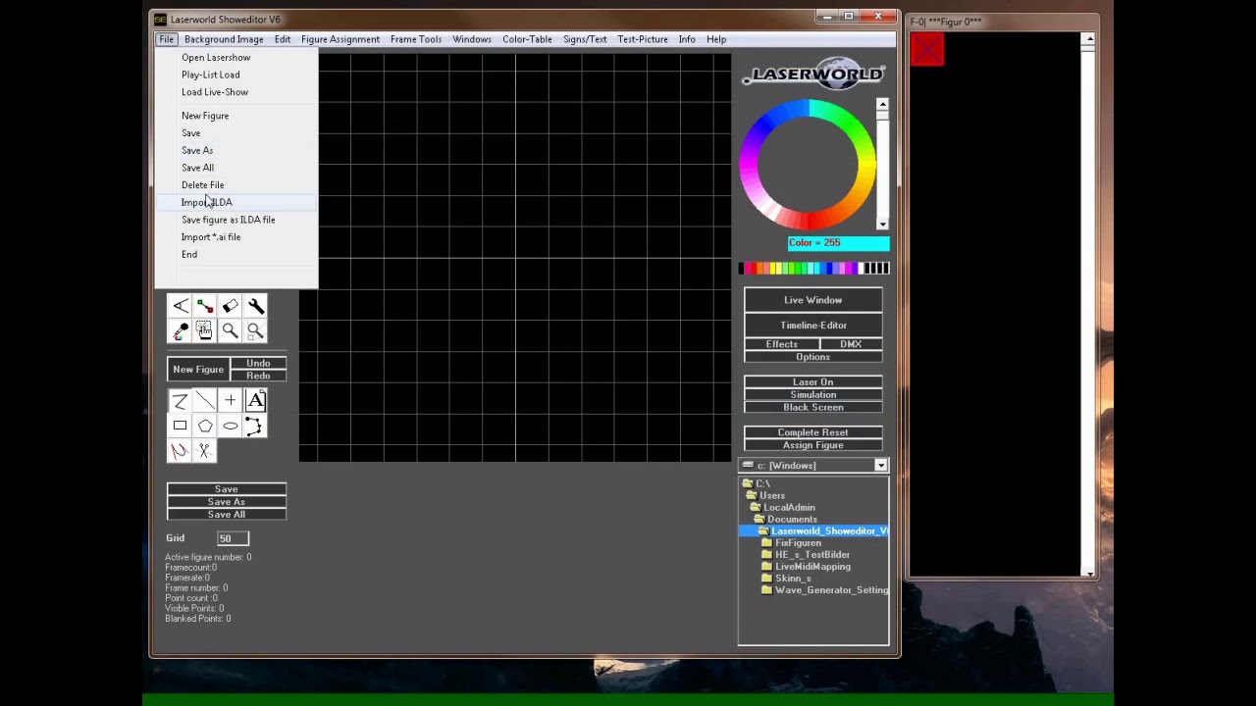
Task: Open the Live Window
Action: tap(813, 300)
